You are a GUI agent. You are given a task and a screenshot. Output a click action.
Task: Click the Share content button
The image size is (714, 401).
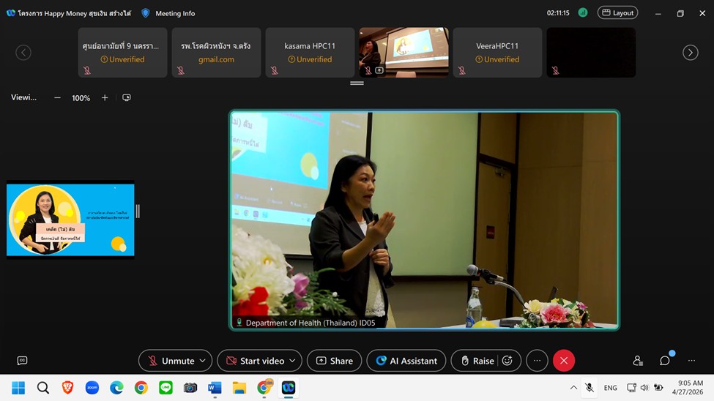click(x=335, y=361)
